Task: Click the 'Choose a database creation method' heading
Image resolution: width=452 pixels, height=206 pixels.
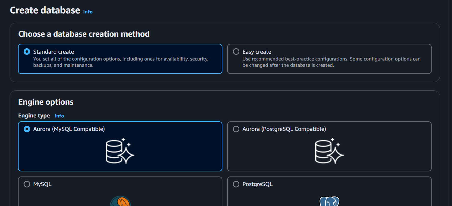Action: [x=84, y=34]
